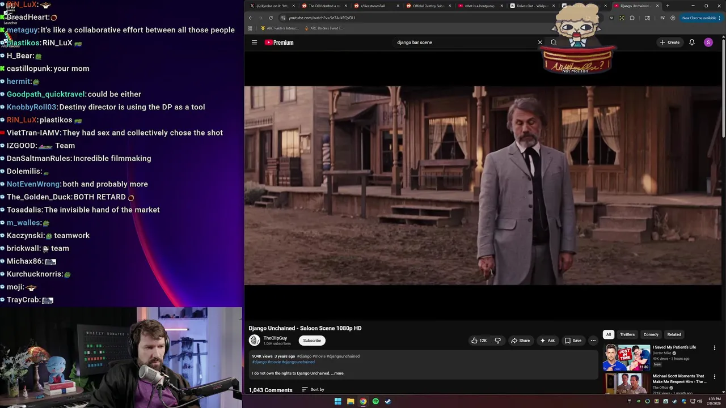Open 'I Saved My Patient's Life' thumbnail
726x408 pixels.
626,357
